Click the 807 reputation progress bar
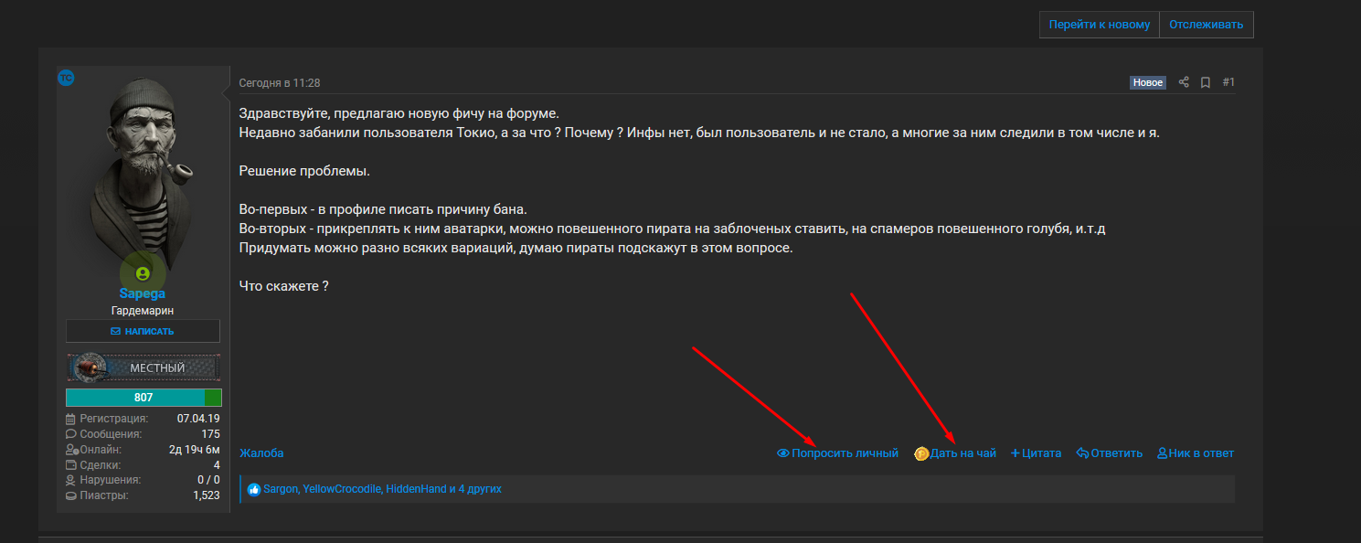The height and width of the screenshot is (543, 1361). click(144, 398)
